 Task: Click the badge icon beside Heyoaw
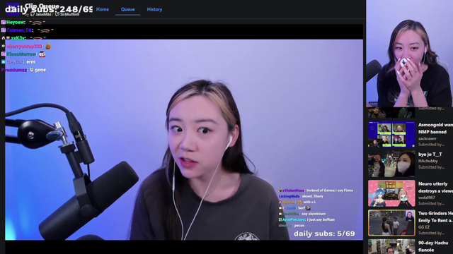(x=3, y=22)
